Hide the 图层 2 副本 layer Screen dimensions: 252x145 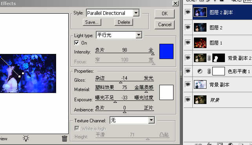188,12
